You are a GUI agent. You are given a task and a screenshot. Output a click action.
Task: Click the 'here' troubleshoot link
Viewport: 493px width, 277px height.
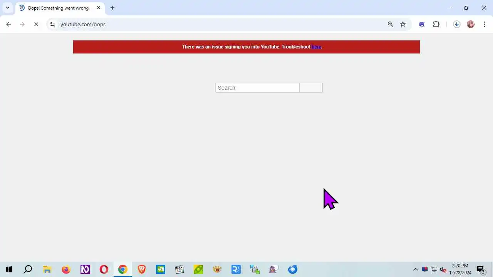(x=316, y=47)
